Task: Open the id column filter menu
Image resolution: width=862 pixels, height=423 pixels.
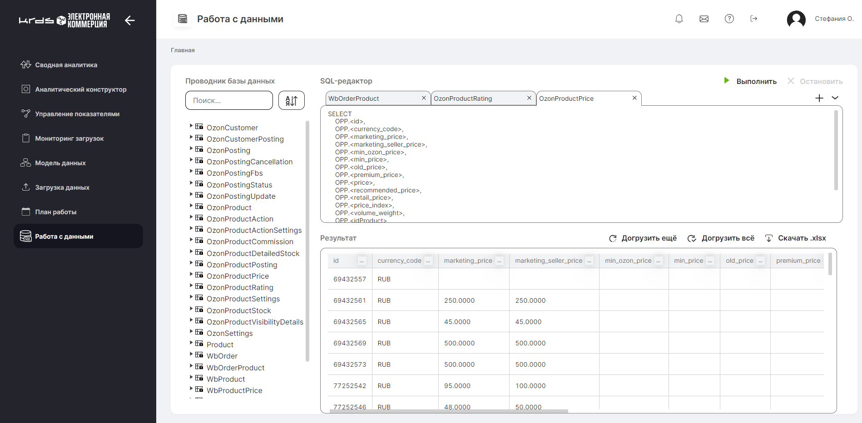Action: [362, 261]
